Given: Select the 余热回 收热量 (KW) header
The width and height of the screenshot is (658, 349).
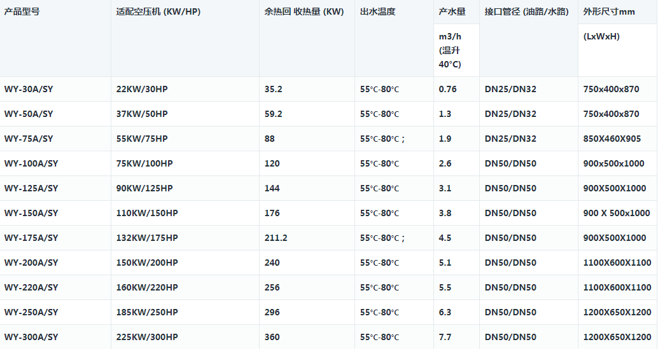Looking at the screenshot, I should tap(304, 11).
